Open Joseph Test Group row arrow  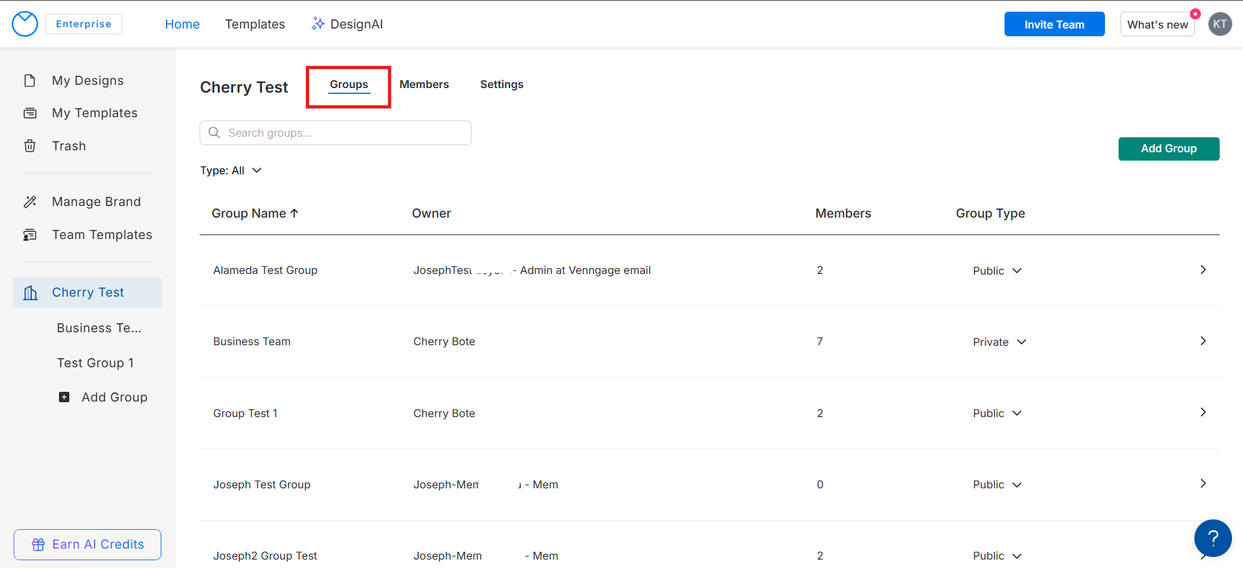1203,483
